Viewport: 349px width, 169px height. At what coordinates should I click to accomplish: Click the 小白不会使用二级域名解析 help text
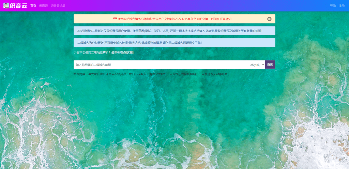(92, 53)
